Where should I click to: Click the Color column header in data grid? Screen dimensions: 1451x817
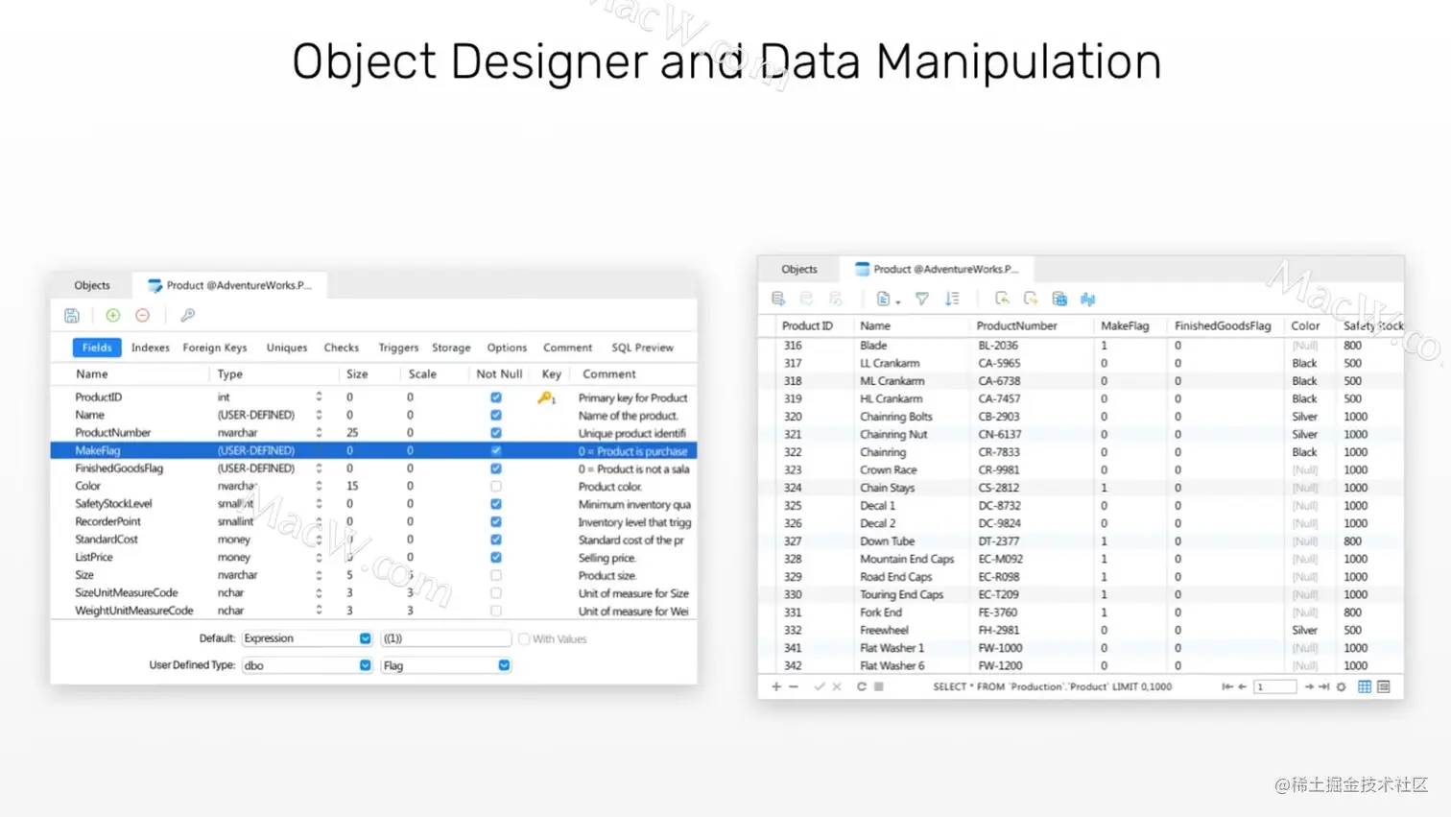pyautogui.click(x=1305, y=325)
